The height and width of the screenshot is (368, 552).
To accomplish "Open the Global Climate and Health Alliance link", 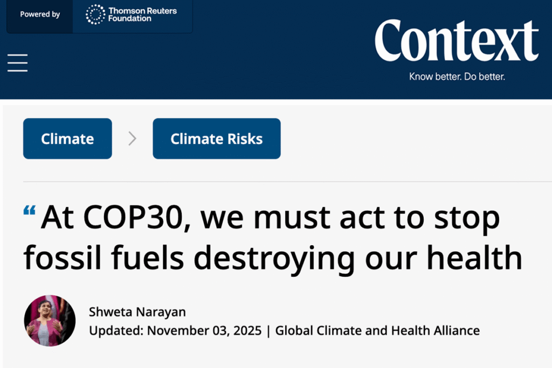I will [x=377, y=330].
